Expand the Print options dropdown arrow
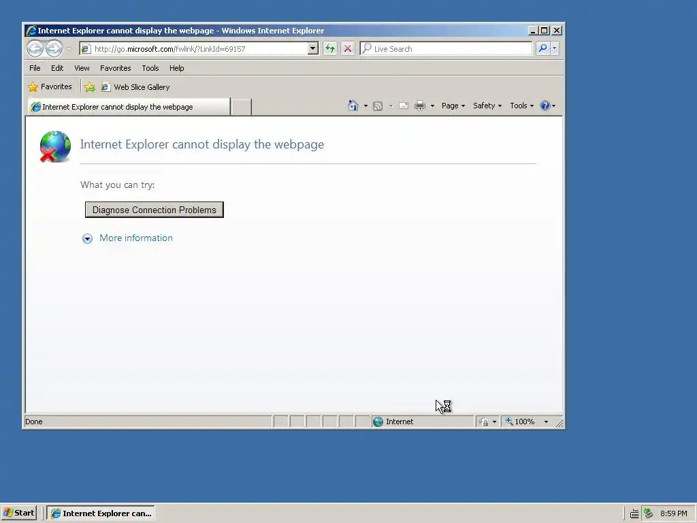The height and width of the screenshot is (523, 697). 432,106
